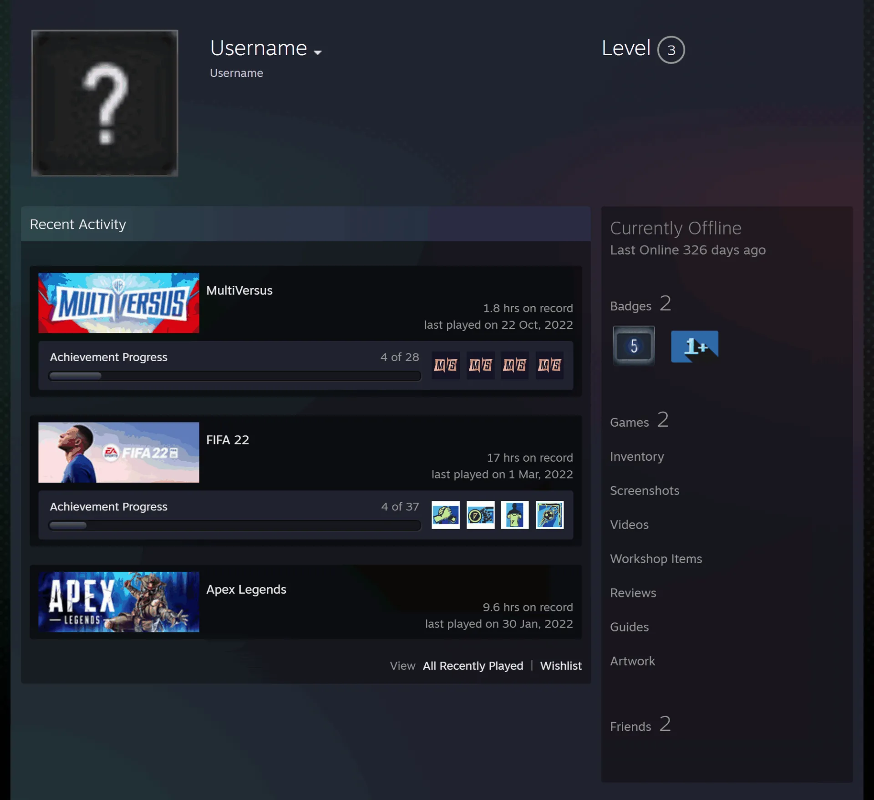The width and height of the screenshot is (874, 800).
Task: Open the Screenshots page
Action: pyautogui.click(x=645, y=490)
